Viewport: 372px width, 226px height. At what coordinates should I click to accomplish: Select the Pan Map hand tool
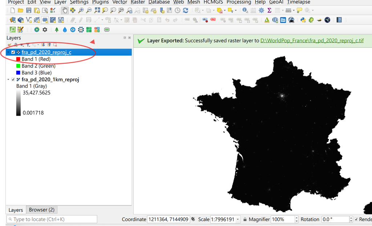point(65,11)
